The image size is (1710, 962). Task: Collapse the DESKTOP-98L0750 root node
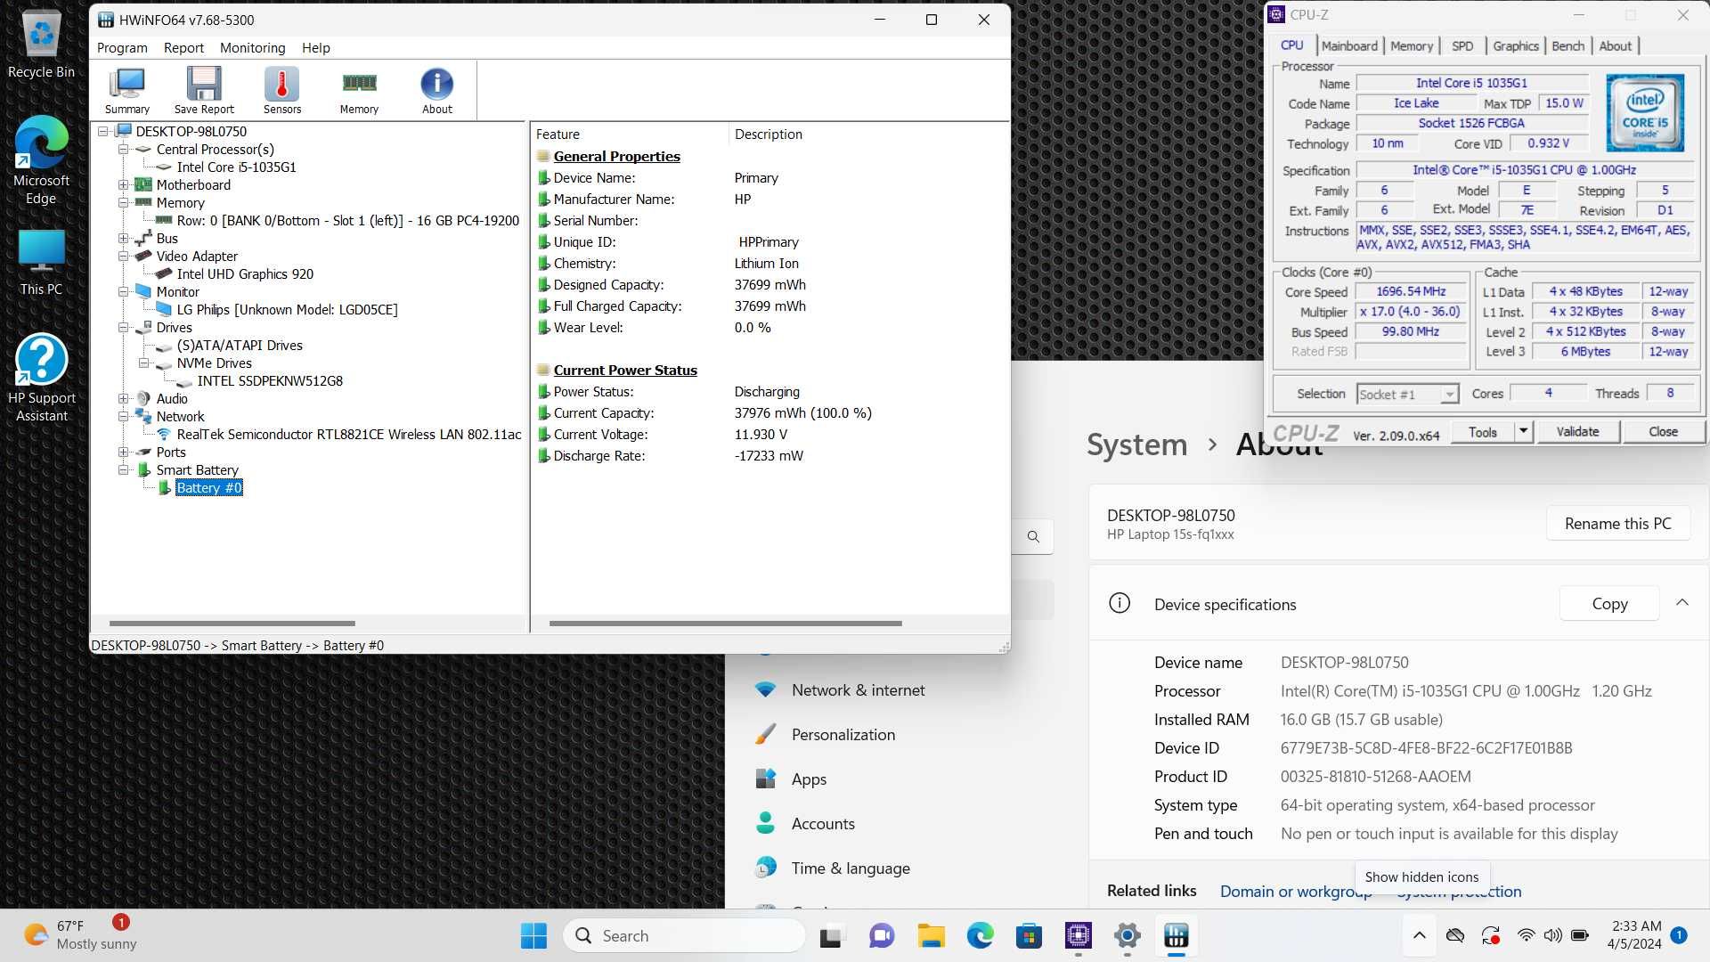click(103, 131)
